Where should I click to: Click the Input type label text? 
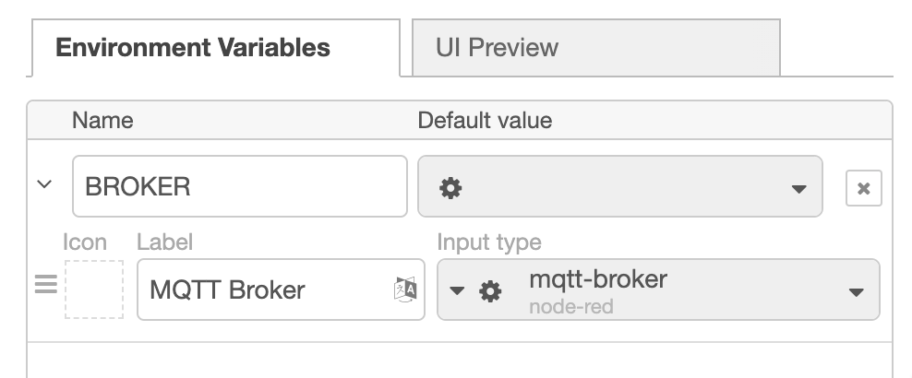click(489, 242)
